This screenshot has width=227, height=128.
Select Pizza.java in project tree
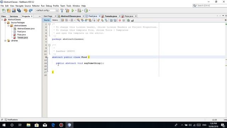[x=21, y=35]
